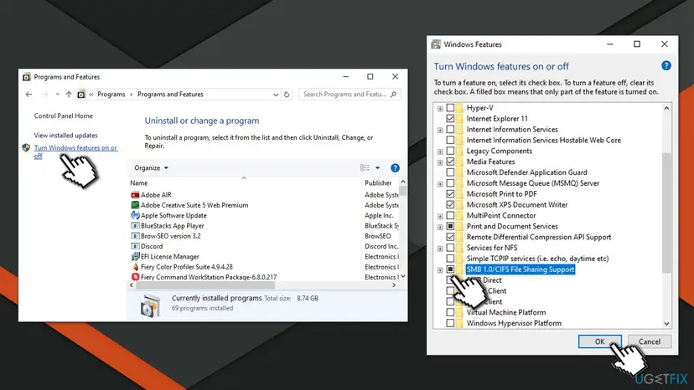Enable Simple TCPIP services checkbox
The height and width of the screenshot is (390, 694).
[x=450, y=259]
